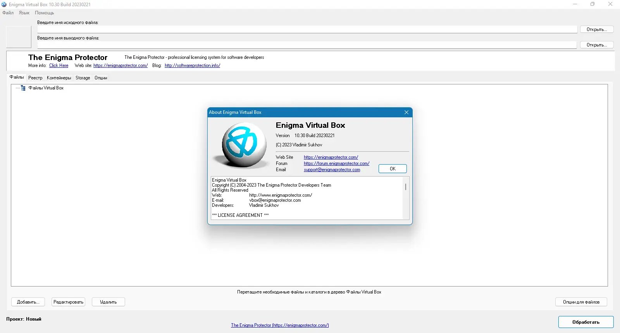Viewport: 620px width, 333px height.
Task: Open the forum.enigmaprotector.com link
Action: tap(337, 163)
